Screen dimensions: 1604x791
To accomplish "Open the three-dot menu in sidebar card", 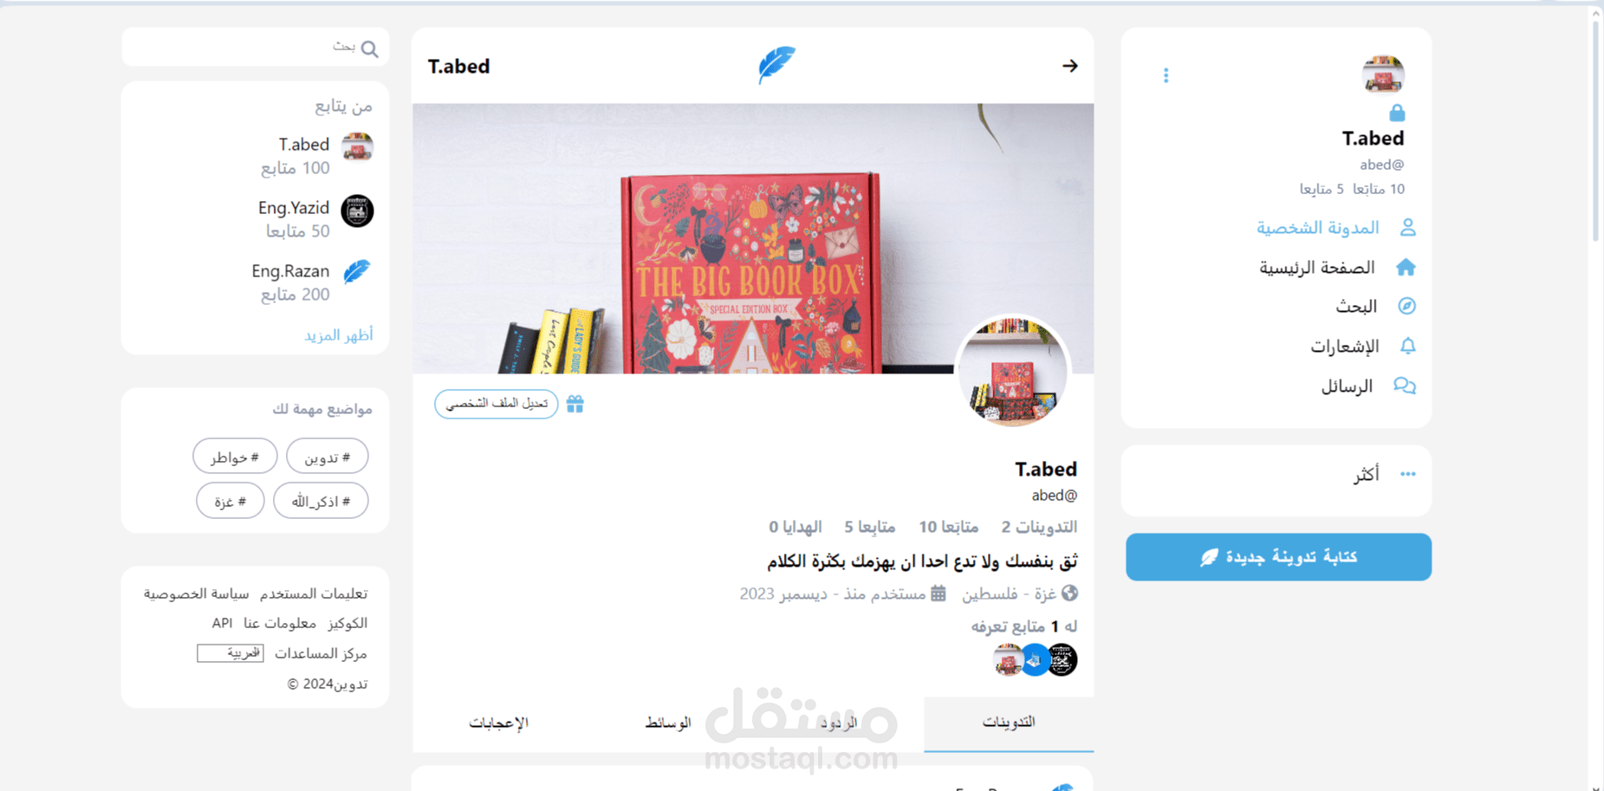I will tap(1166, 75).
